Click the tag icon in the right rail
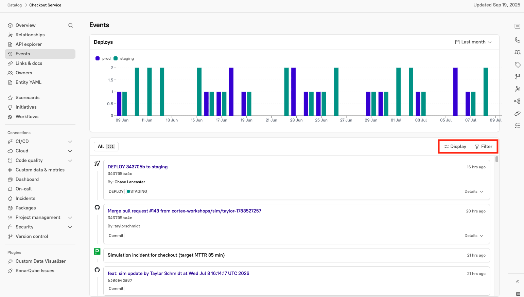The width and height of the screenshot is (524, 297). click(518, 64)
